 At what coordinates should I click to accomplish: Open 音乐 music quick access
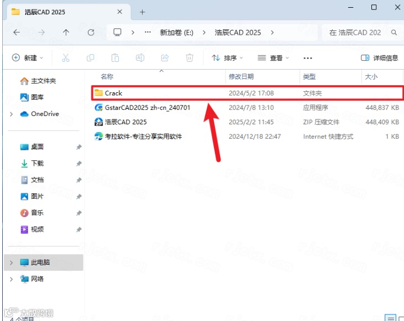point(32,213)
